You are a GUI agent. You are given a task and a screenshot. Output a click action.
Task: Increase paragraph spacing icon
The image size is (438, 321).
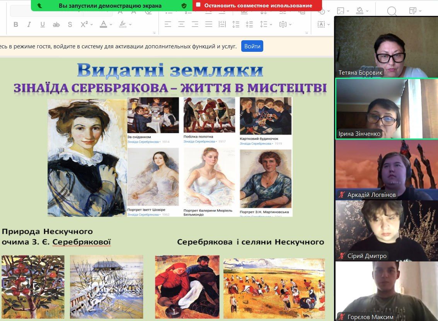pyautogui.click(x=236, y=24)
